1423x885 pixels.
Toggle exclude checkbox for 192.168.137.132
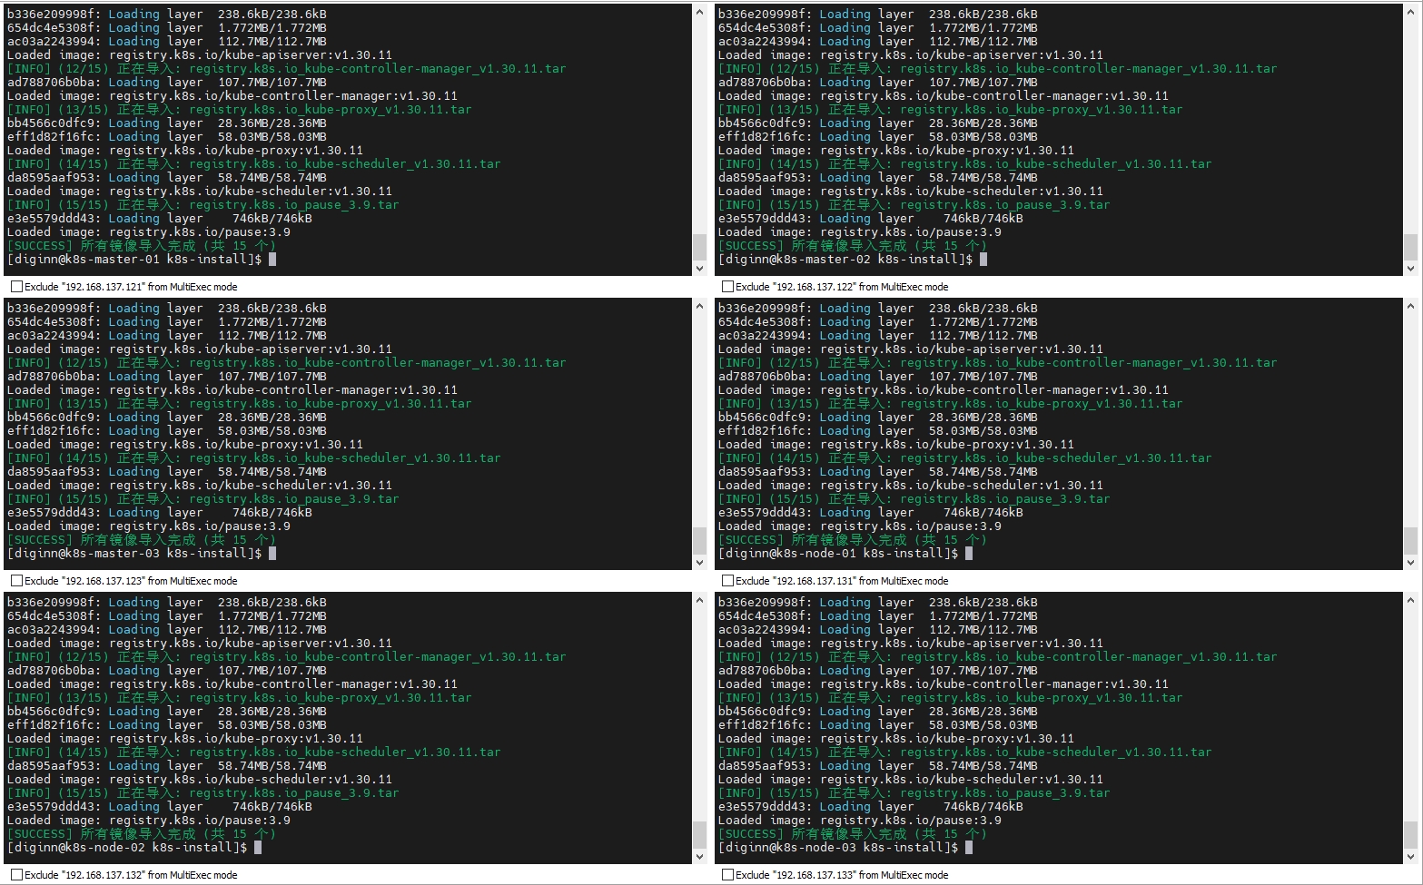click(16, 875)
